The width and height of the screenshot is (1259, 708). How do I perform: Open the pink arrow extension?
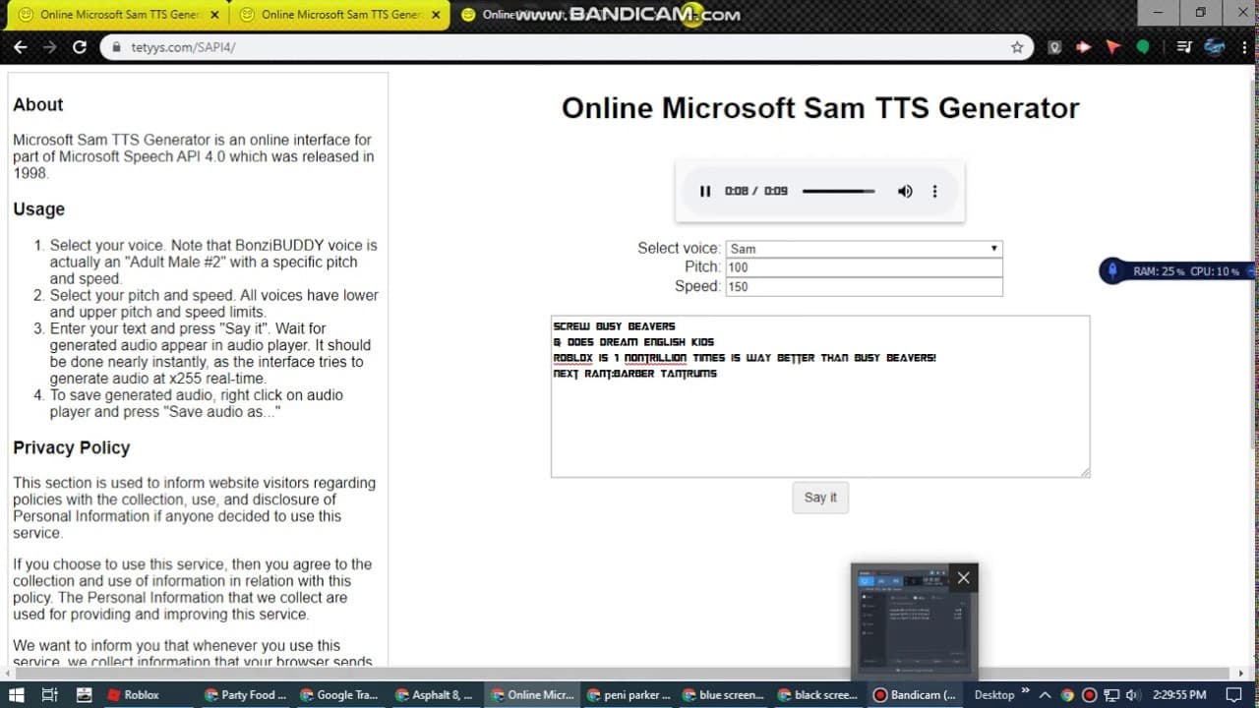coord(1084,47)
